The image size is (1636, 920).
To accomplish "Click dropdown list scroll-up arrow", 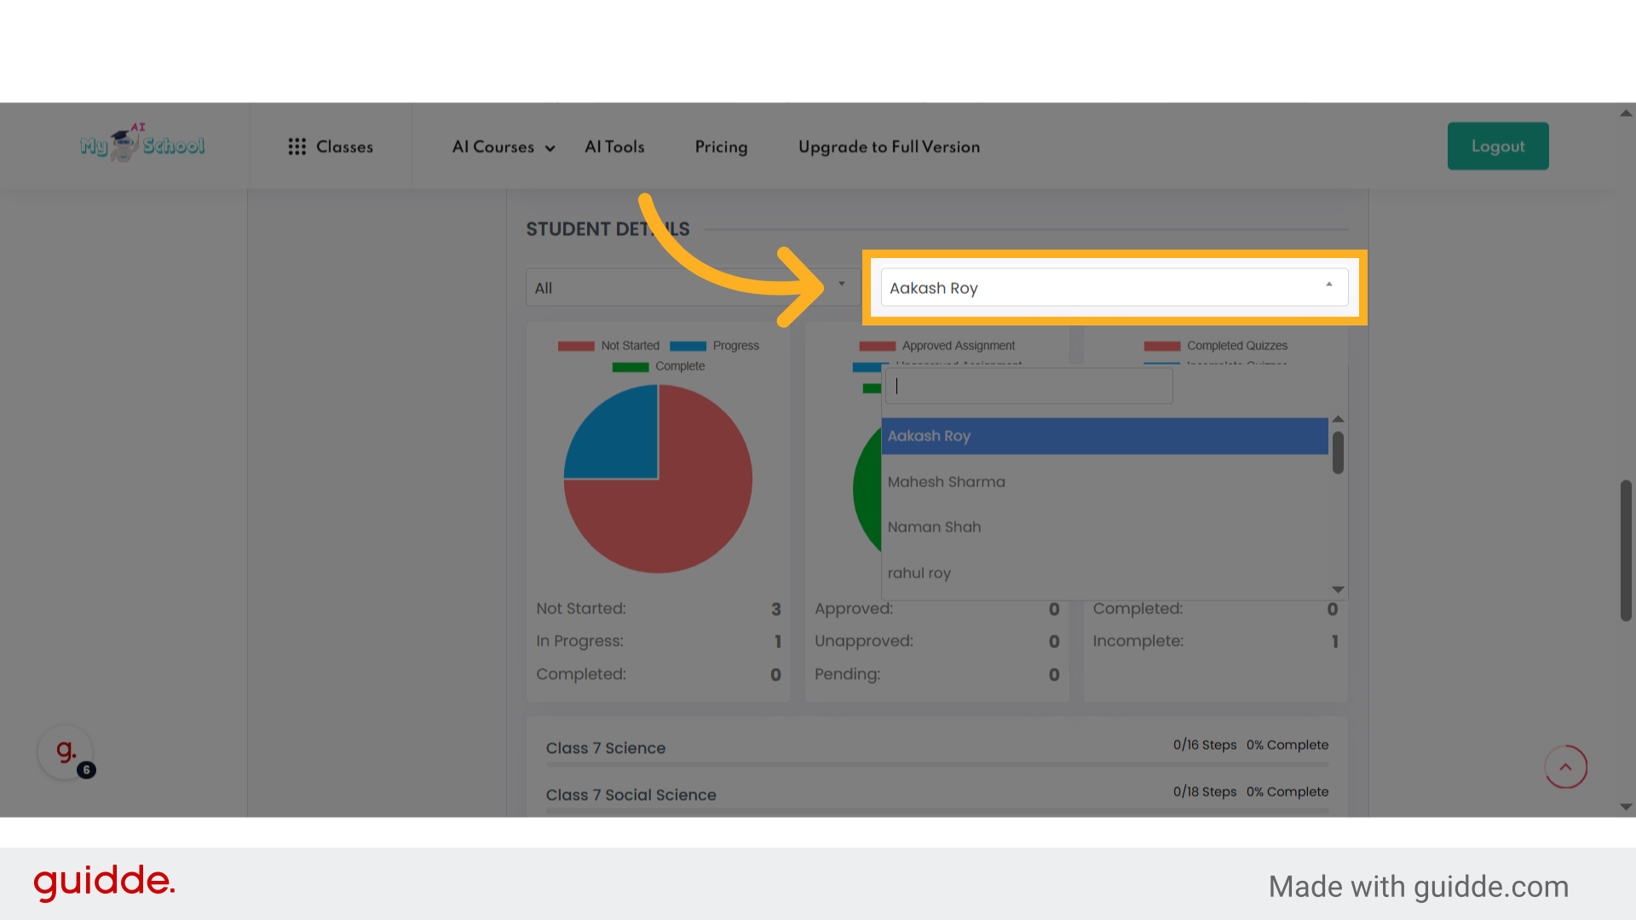I will click(1338, 419).
